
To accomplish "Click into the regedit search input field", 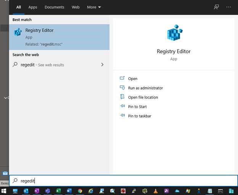I will [124, 181].
